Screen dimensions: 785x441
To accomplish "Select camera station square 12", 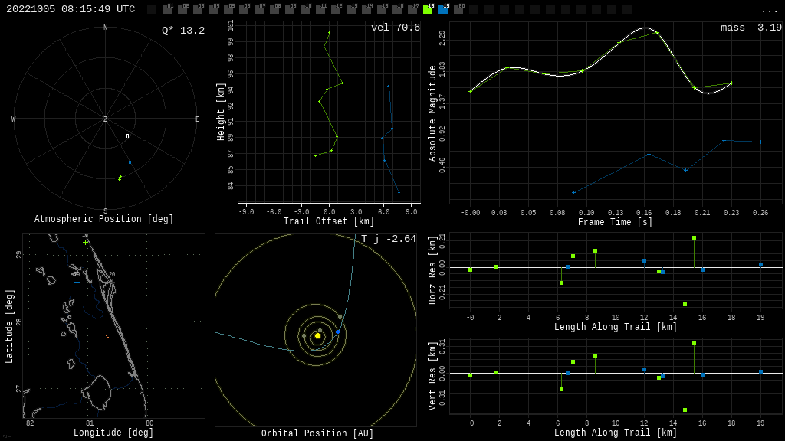I will click(336, 9).
